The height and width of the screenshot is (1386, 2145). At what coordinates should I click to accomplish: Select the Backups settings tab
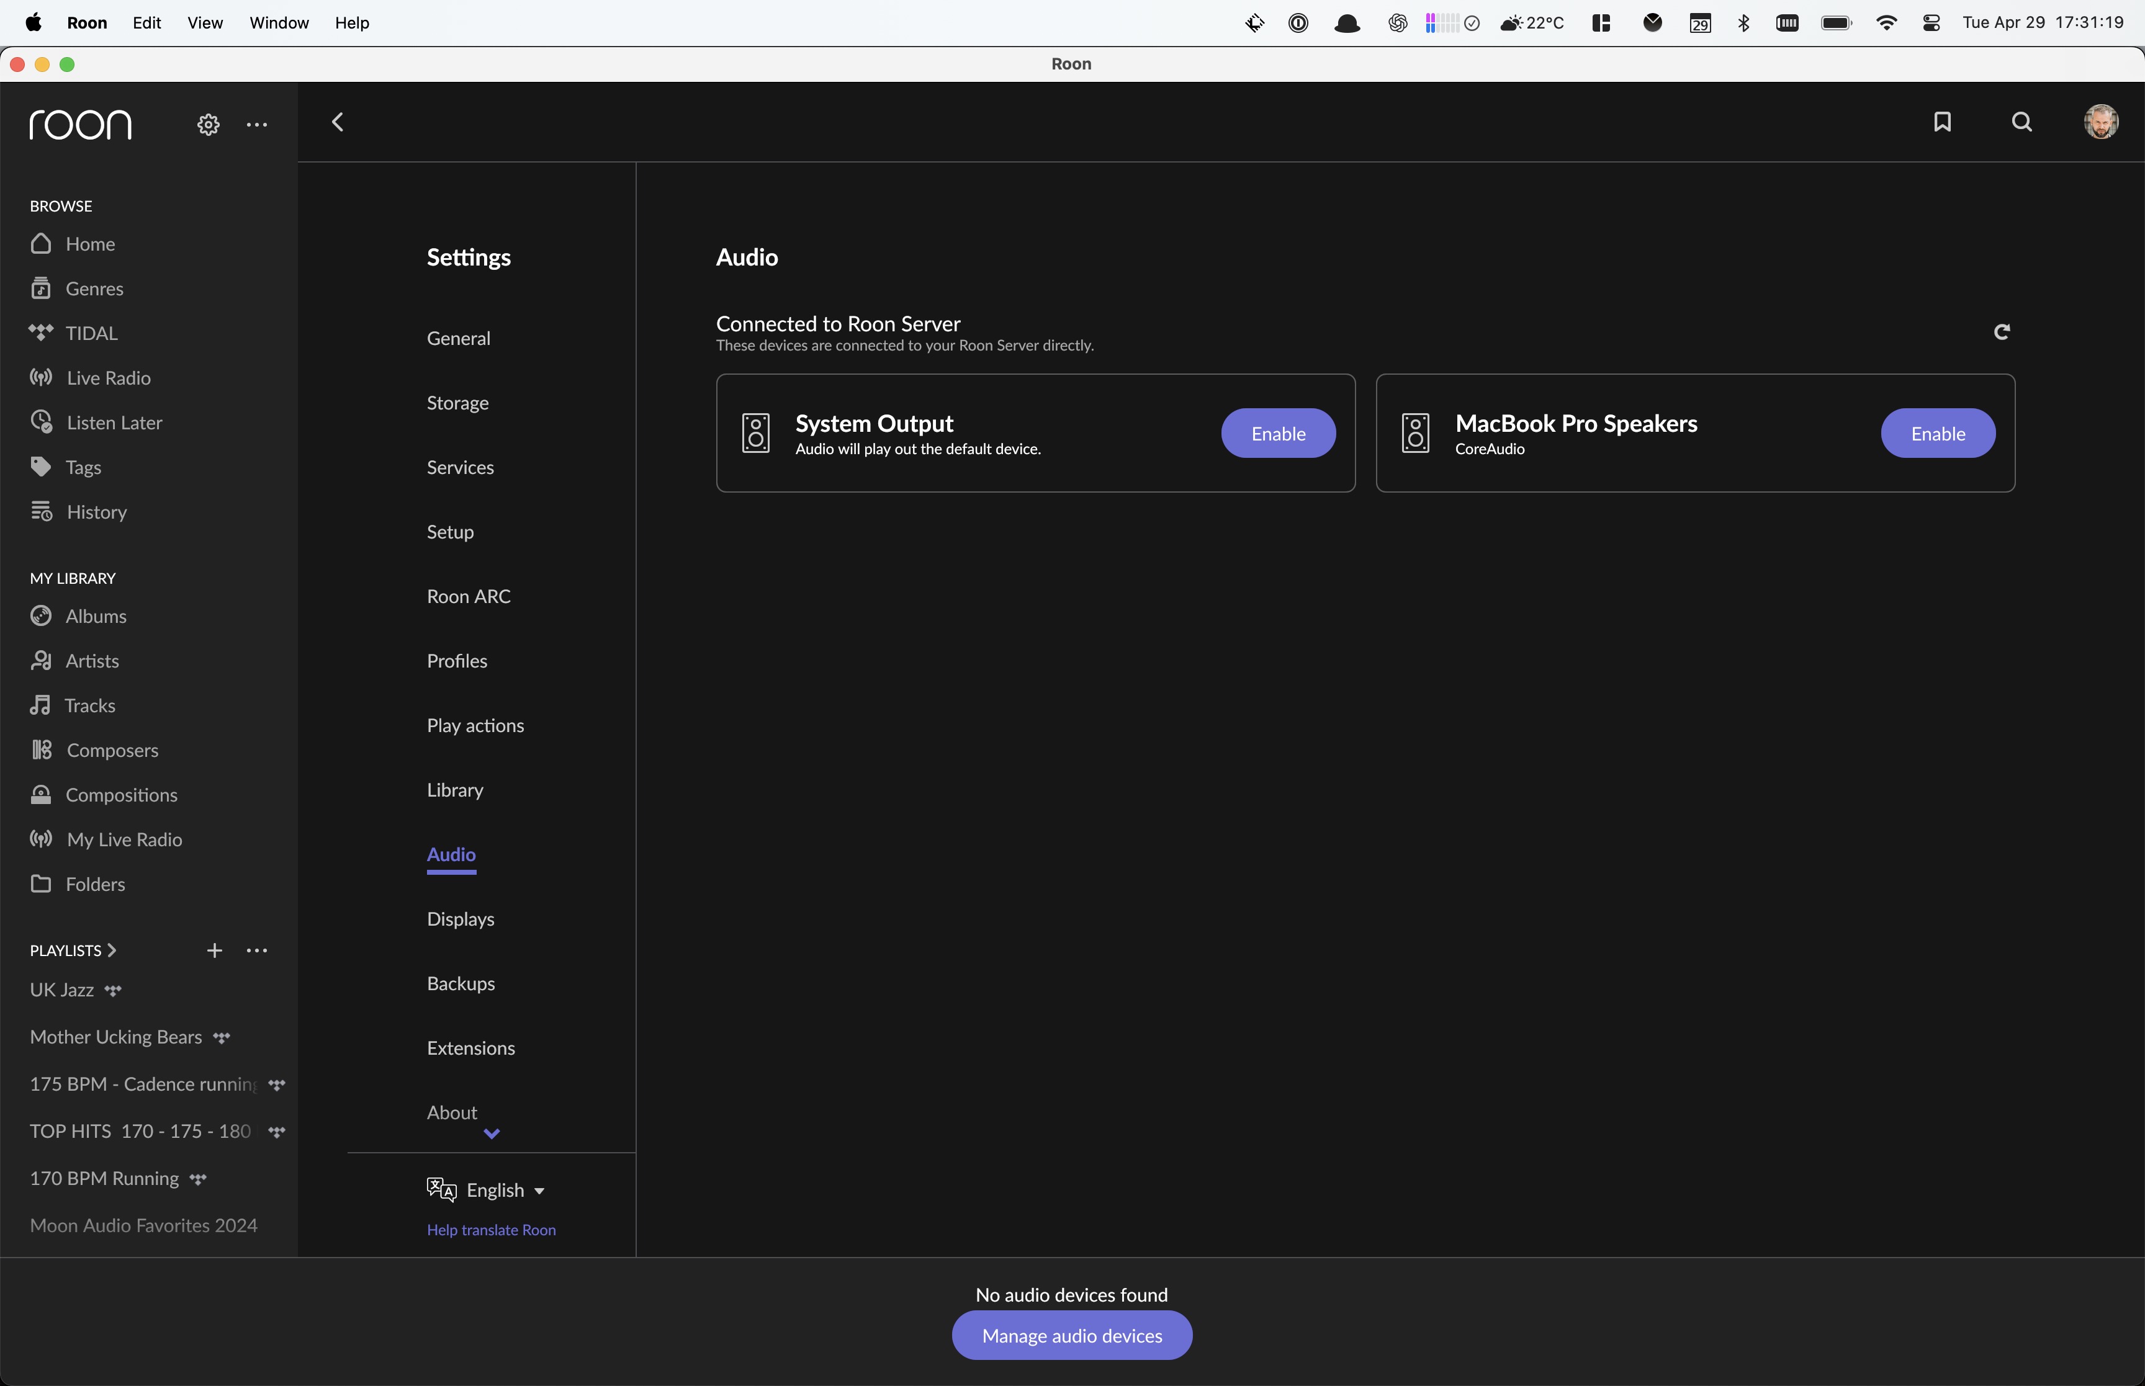[461, 984]
